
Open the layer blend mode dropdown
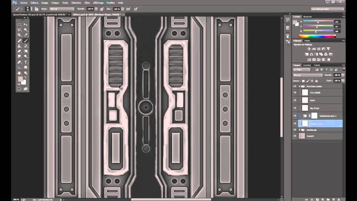[308, 75]
